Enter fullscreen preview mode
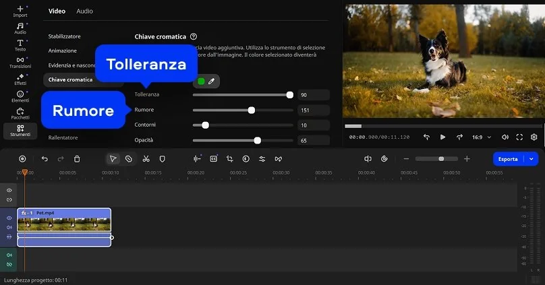Image resolution: width=545 pixels, height=285 pixels. (519, 137)
